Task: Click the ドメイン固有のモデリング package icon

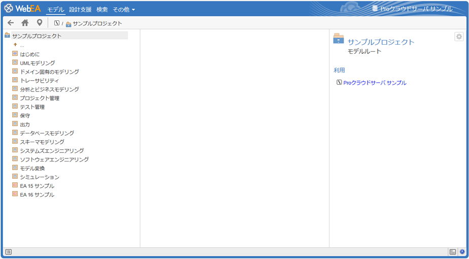Action: (15, 71)
